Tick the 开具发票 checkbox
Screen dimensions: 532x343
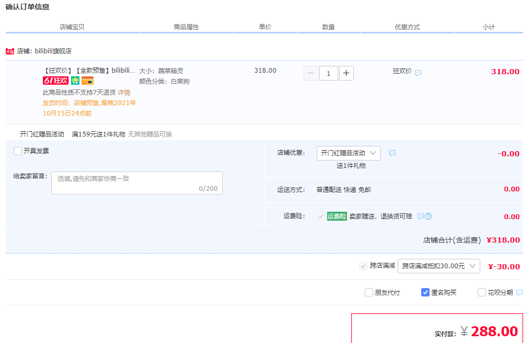click(18, 151)
